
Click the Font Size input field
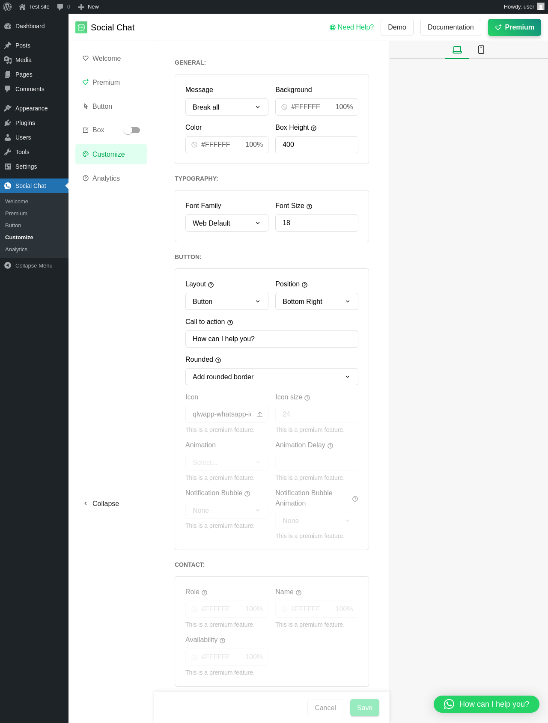click(x=317, y=223)
